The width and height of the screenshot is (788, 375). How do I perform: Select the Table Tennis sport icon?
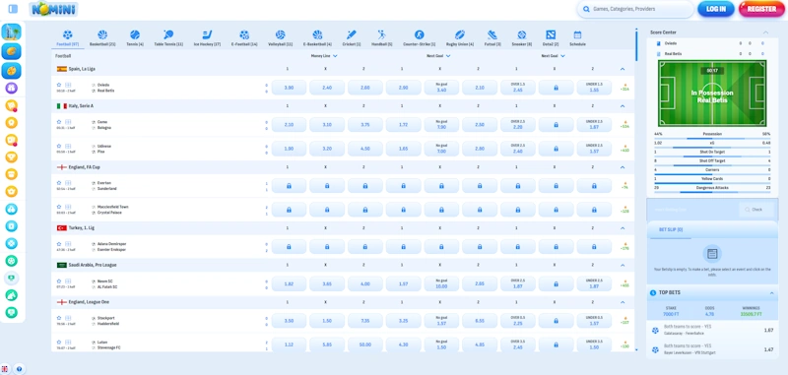[168, 34]
